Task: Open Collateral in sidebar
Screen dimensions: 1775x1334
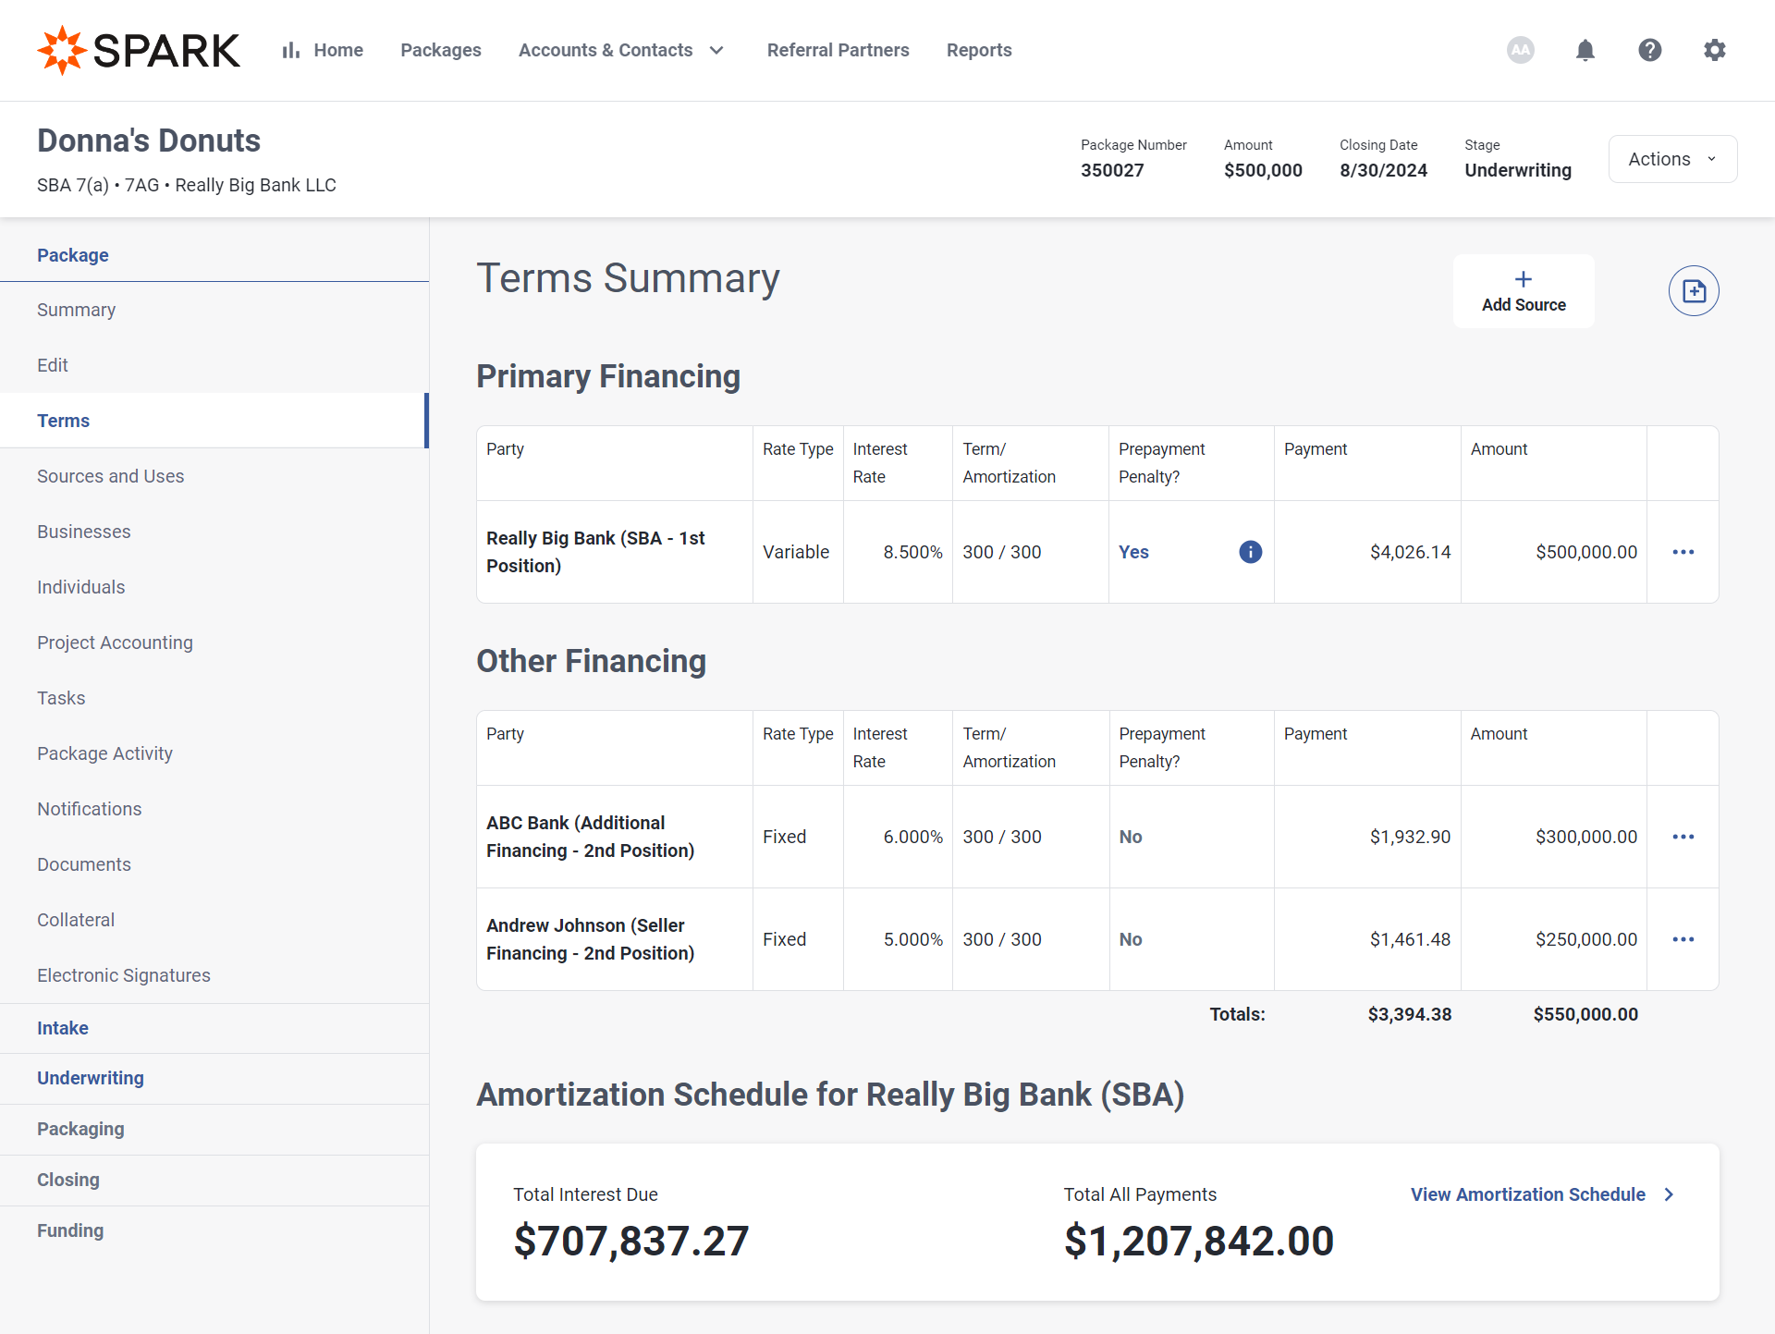Action: point(214,920)
